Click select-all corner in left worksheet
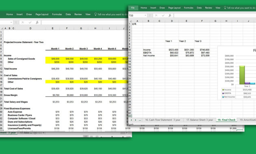 tap(2, 28)
